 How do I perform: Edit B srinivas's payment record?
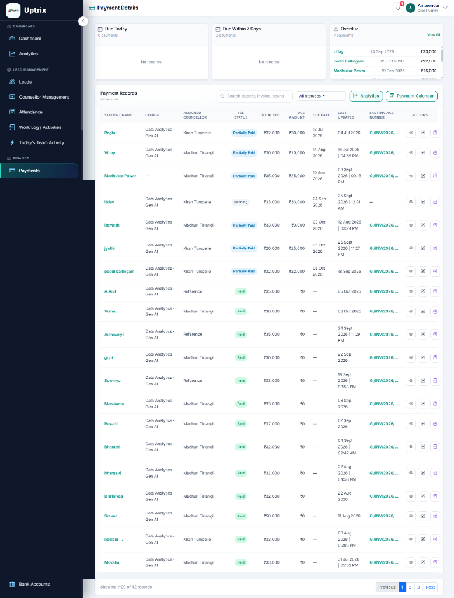pos(423,496)
